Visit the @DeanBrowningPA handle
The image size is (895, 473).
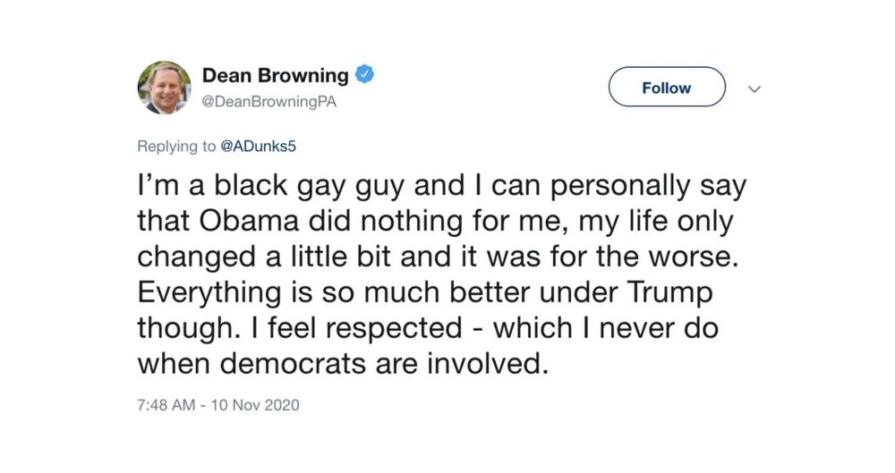pos(269,102)
